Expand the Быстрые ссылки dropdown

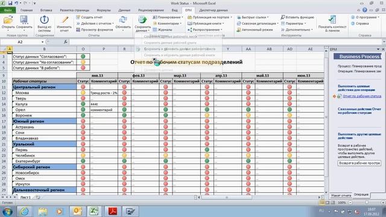[x=268, y=17]
